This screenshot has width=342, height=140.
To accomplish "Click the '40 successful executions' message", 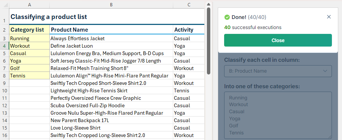I will 253,27.
